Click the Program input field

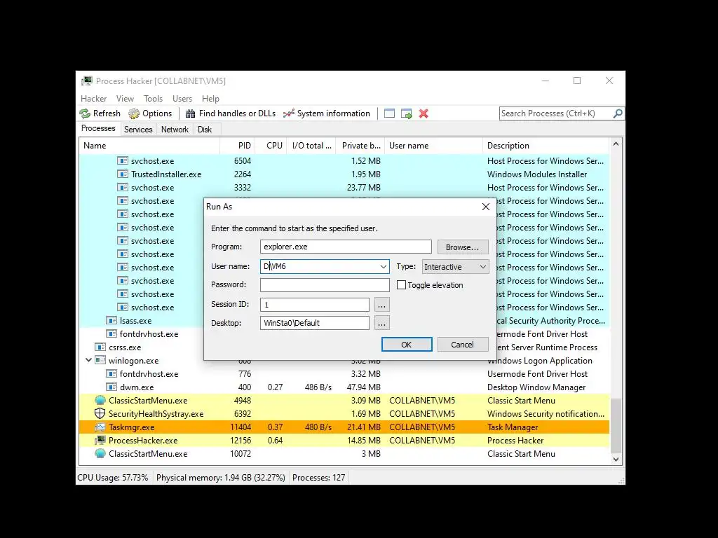[x=346, y=247]
